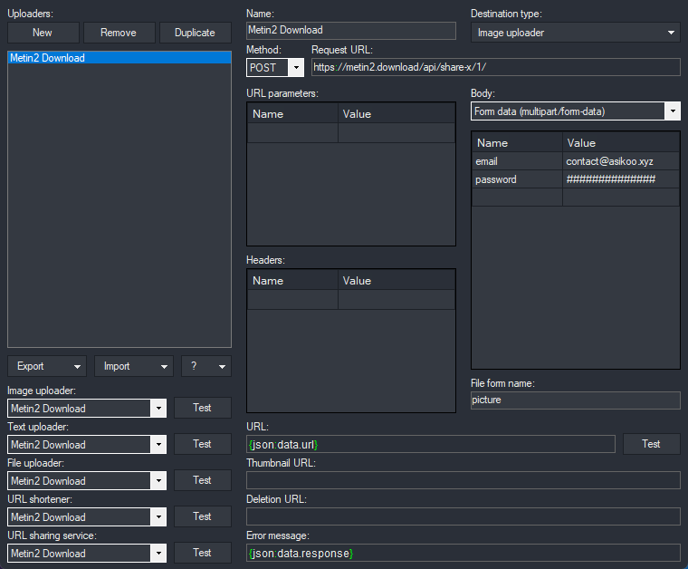Click empty new-row Name cell in Body table
This screenshot has width=688, height=569.
tap(517, 198)
